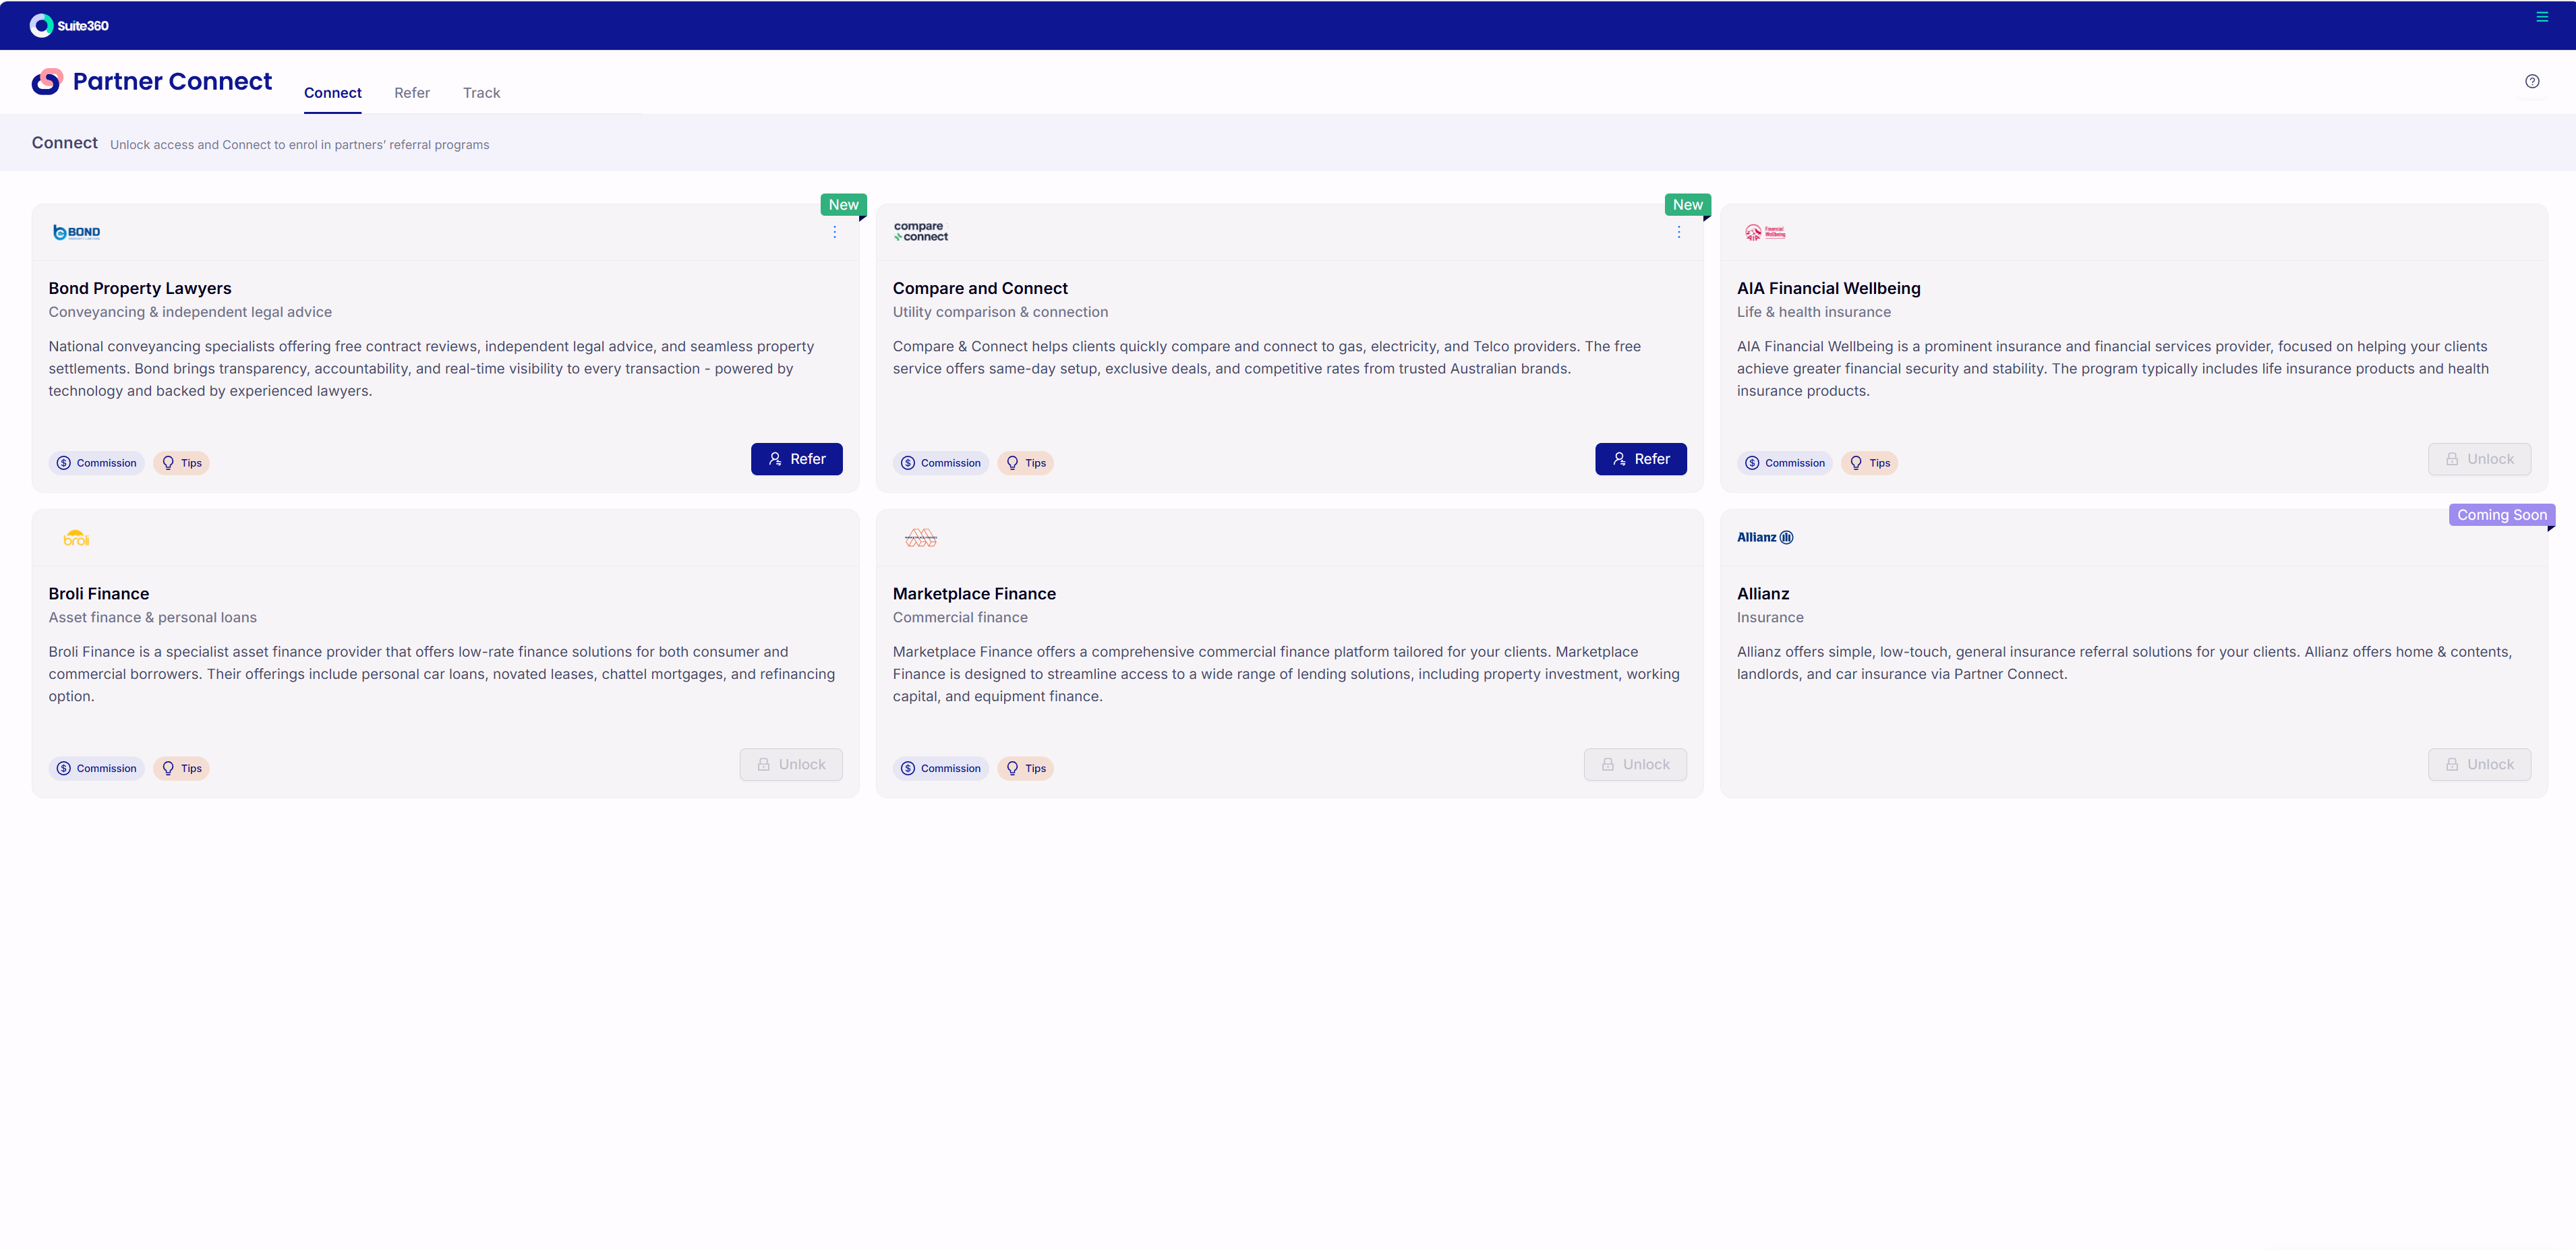
Task: Click the Suite360 logo in top bar
Action: (x=69, y=25)
